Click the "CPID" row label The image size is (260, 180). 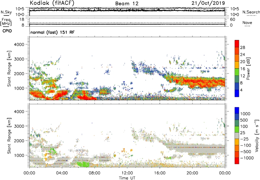[x=7, y=31]
